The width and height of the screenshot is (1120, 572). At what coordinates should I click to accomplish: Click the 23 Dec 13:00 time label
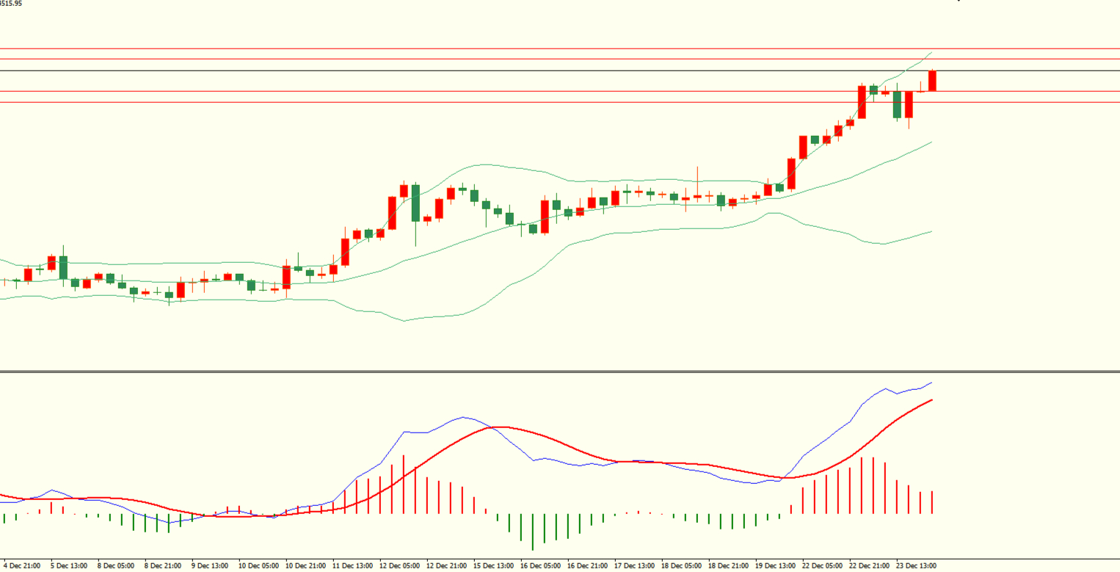[916, 566]
